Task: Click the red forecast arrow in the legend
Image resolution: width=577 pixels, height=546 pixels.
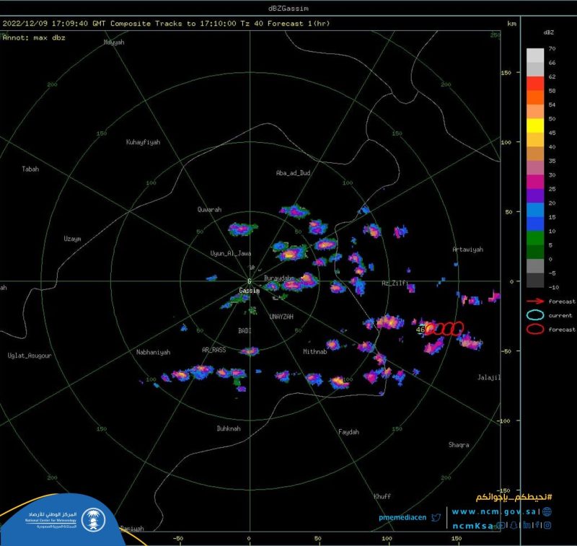Action: 535,301
